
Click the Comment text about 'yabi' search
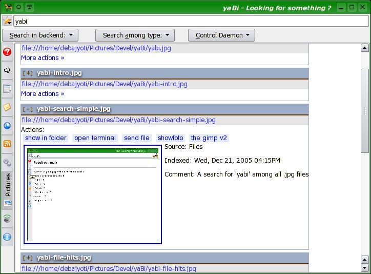click(237, 174)
